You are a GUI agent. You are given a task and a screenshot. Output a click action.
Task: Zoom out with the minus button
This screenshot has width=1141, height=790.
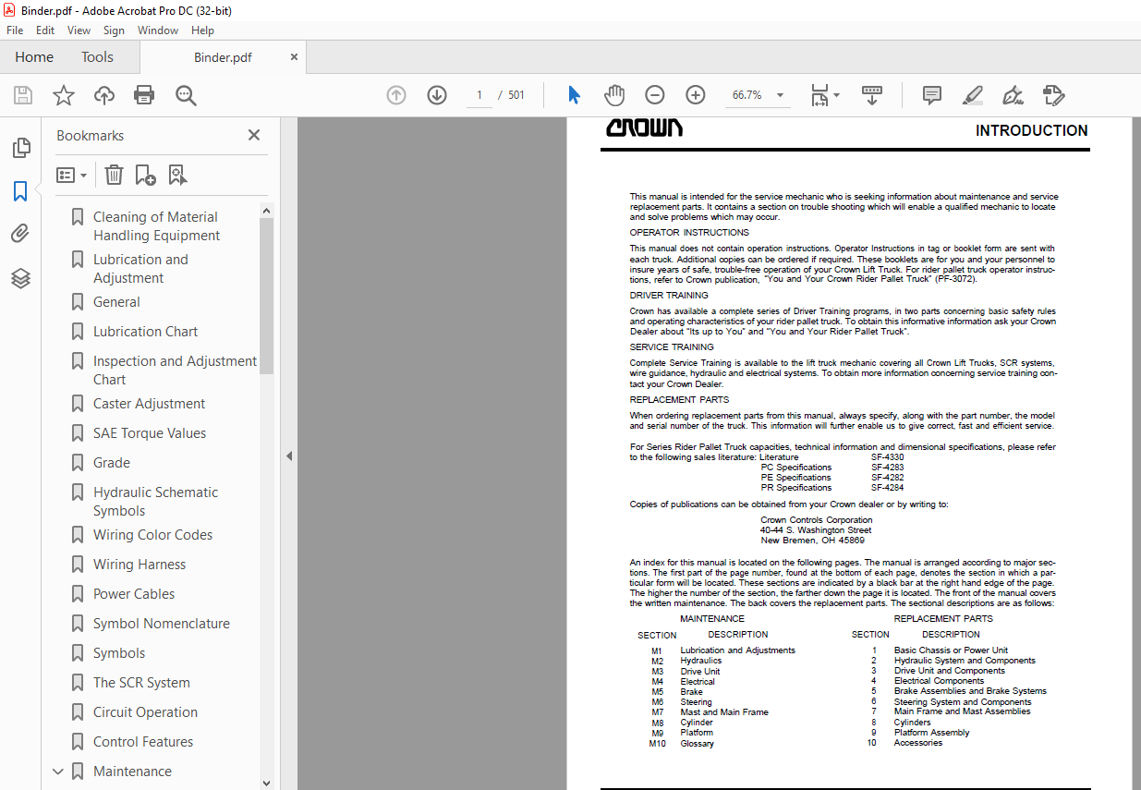pos(655,95)
